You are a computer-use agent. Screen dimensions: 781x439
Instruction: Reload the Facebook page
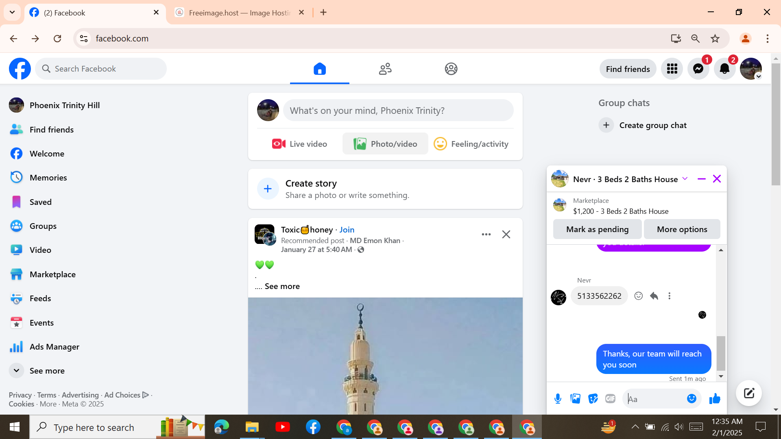tap(57, 39)
